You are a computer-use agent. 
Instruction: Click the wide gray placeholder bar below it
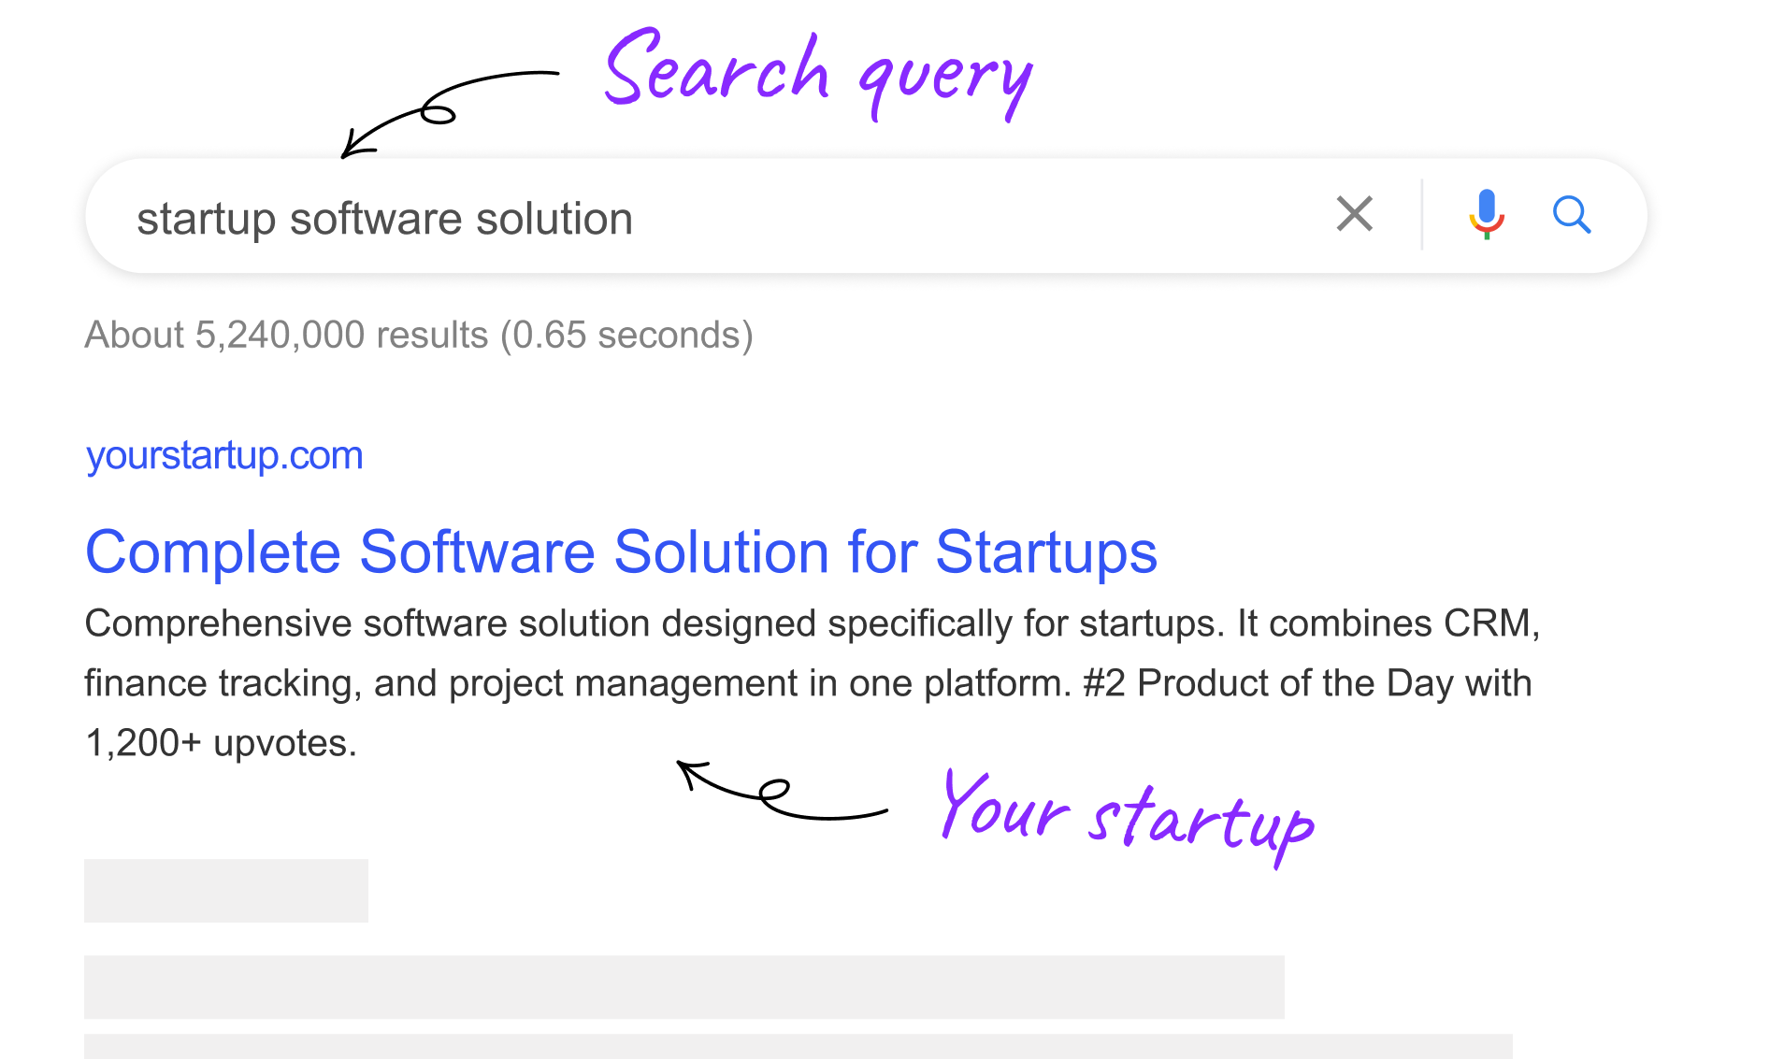click(683, 986)
